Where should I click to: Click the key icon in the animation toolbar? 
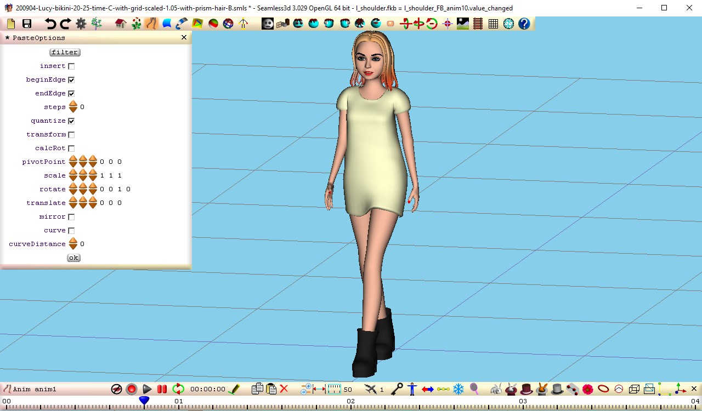pyautogui.click(x=398, y=389)
